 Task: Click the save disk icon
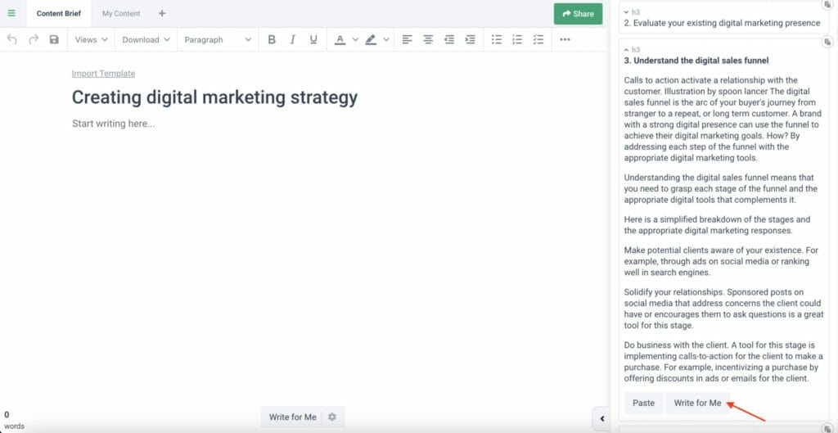(x=54, y=39)
